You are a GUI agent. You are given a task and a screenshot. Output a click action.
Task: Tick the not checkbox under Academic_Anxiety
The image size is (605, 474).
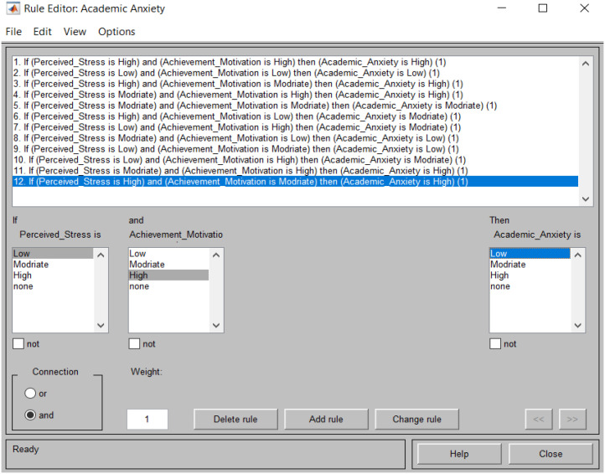click(x=495, y=343)
